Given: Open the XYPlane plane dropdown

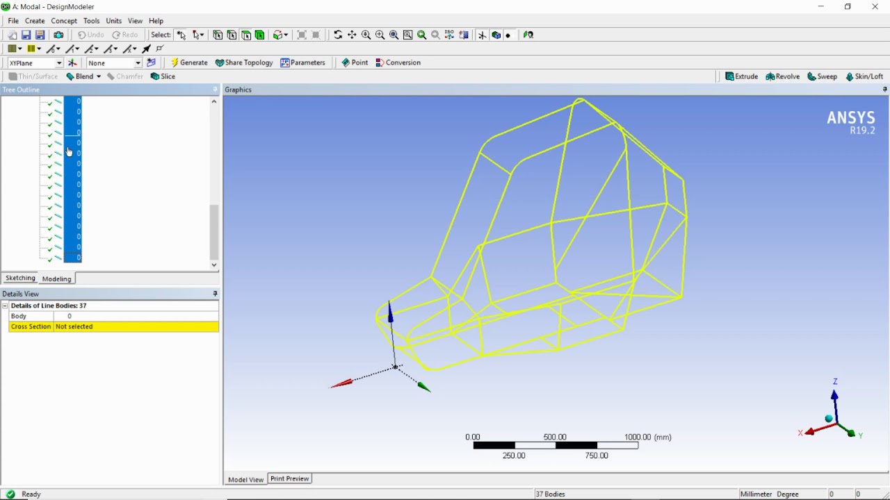Looking at the screenshot, I should [58, 62].
